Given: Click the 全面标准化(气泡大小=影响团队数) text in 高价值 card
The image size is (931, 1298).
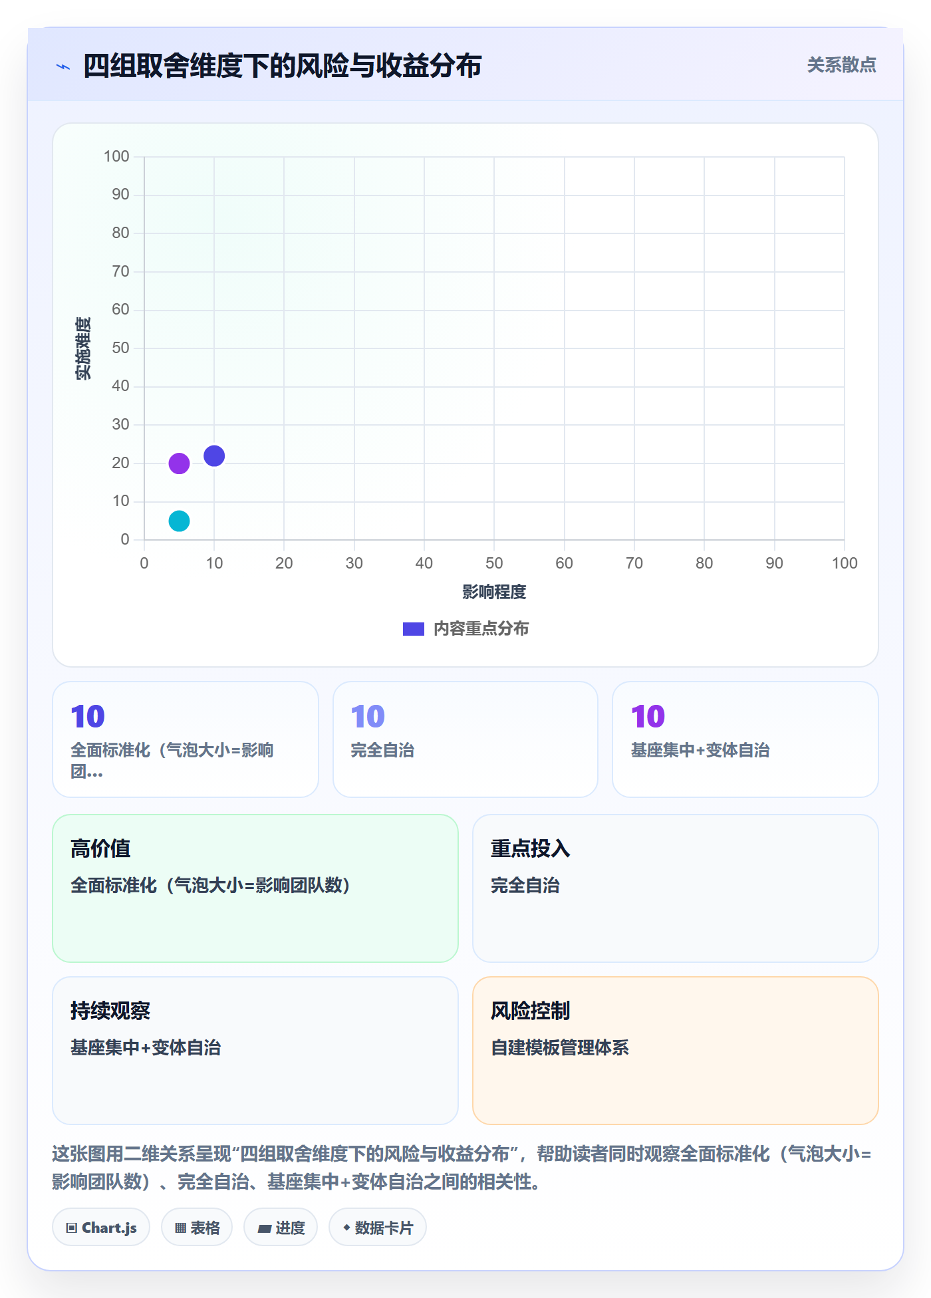Looking at the screenshot, I should tap(210, 885).
